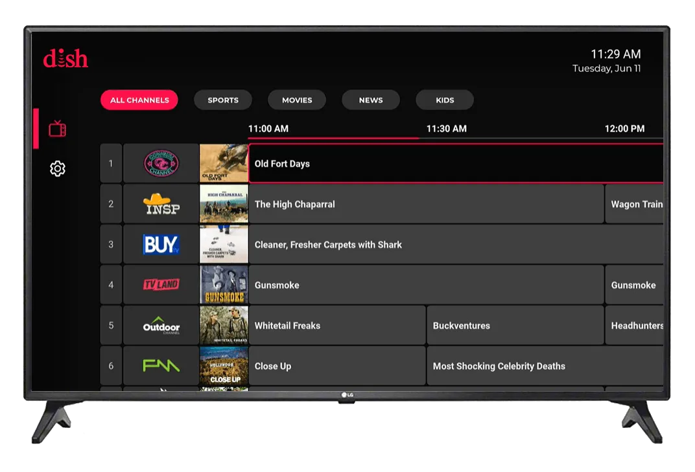Select the BUY TV channel logo
This screenshot has width=695, height=472.
coord(161,244)
